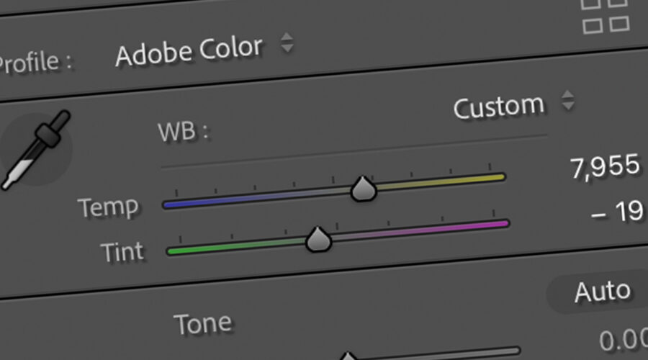Click the Adobe Color profile arrows
Screen dimensions: 648x360
[287, 42]
